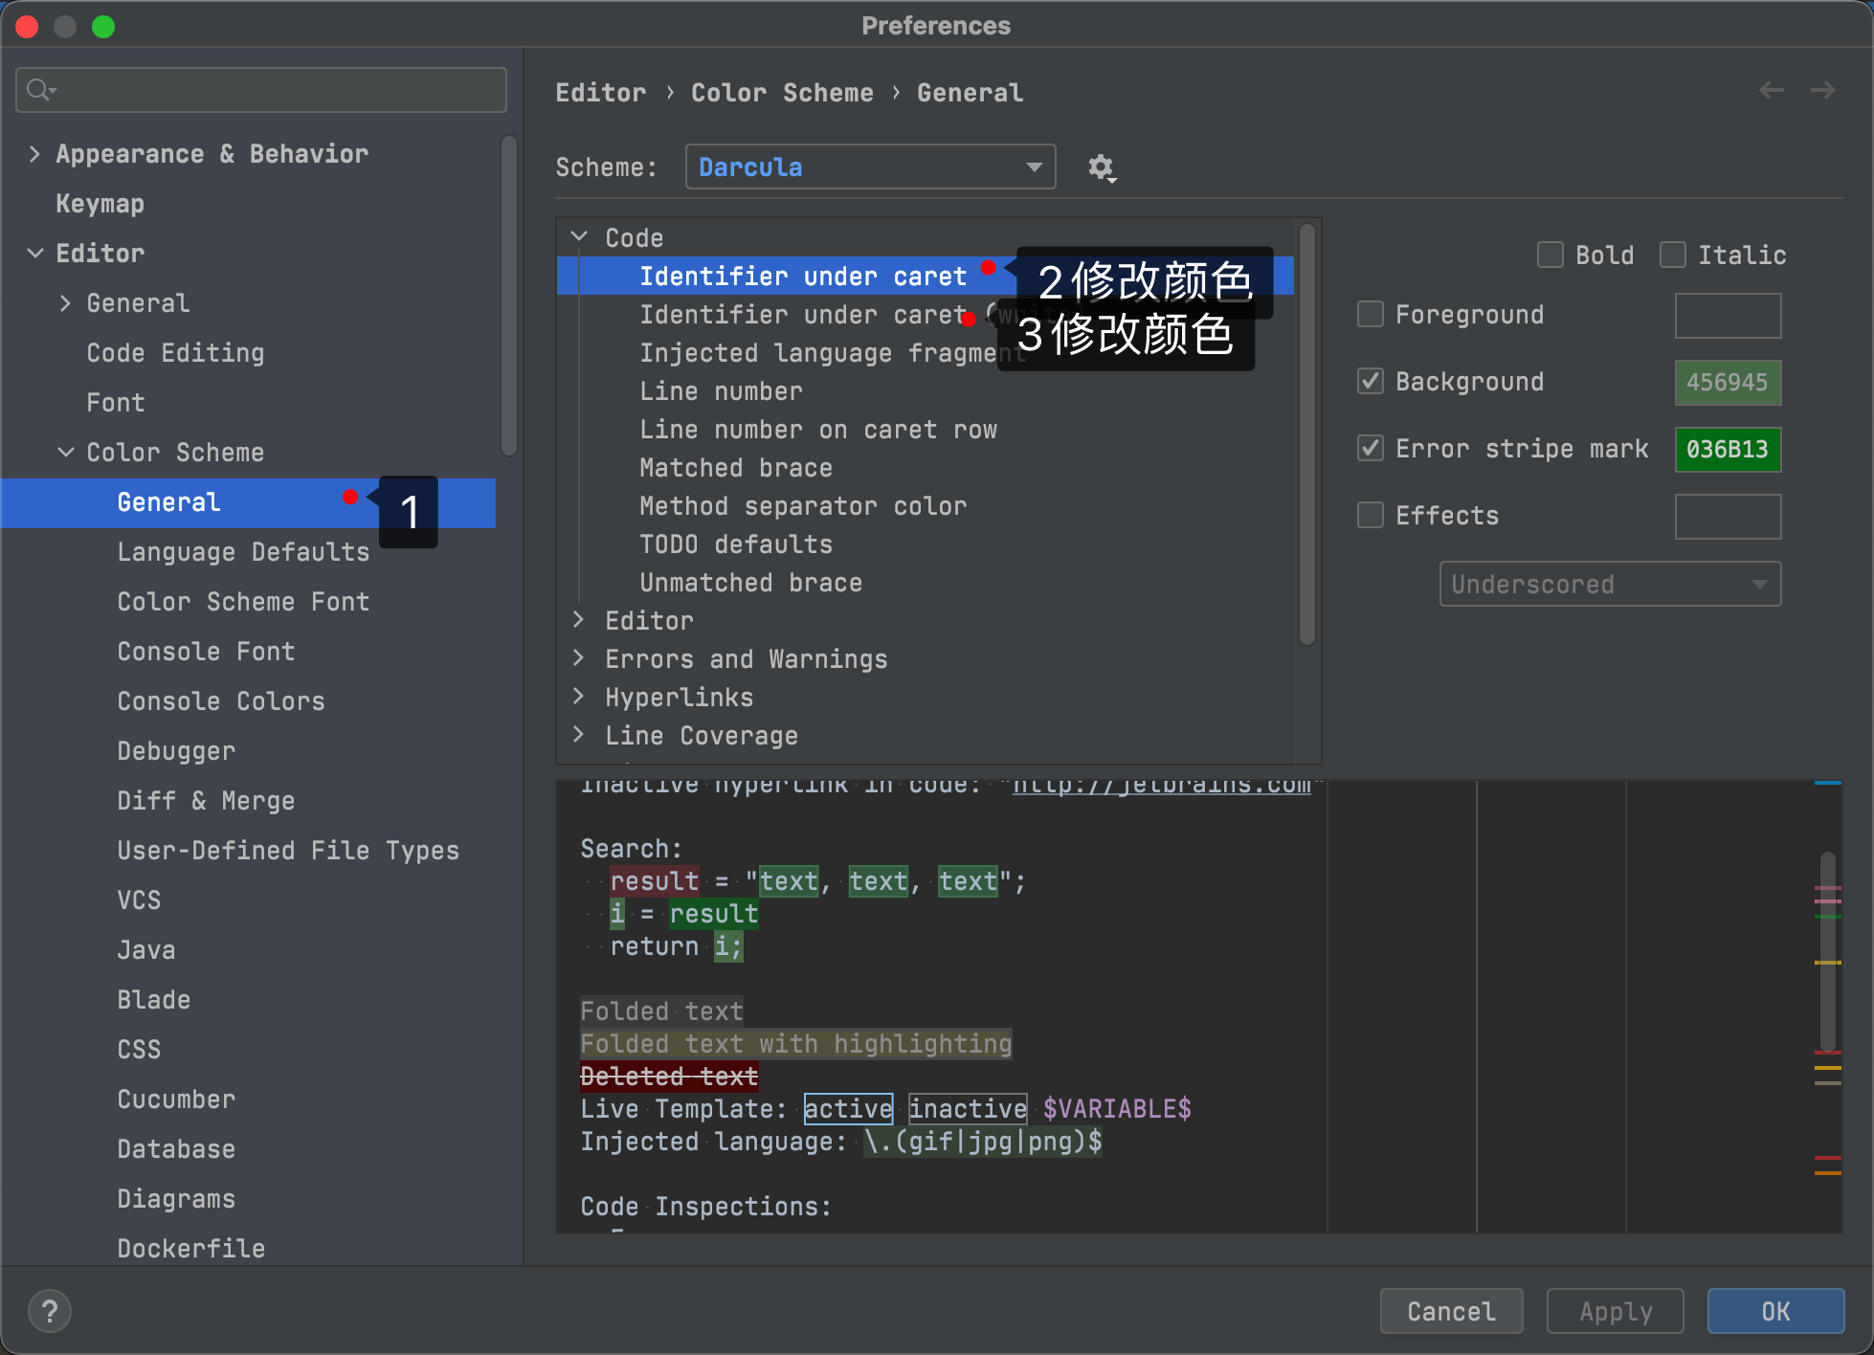Click Editor in the breadcrumb
The image size is (1874, 1355).
pyautogui.click(x=601, y=93)
